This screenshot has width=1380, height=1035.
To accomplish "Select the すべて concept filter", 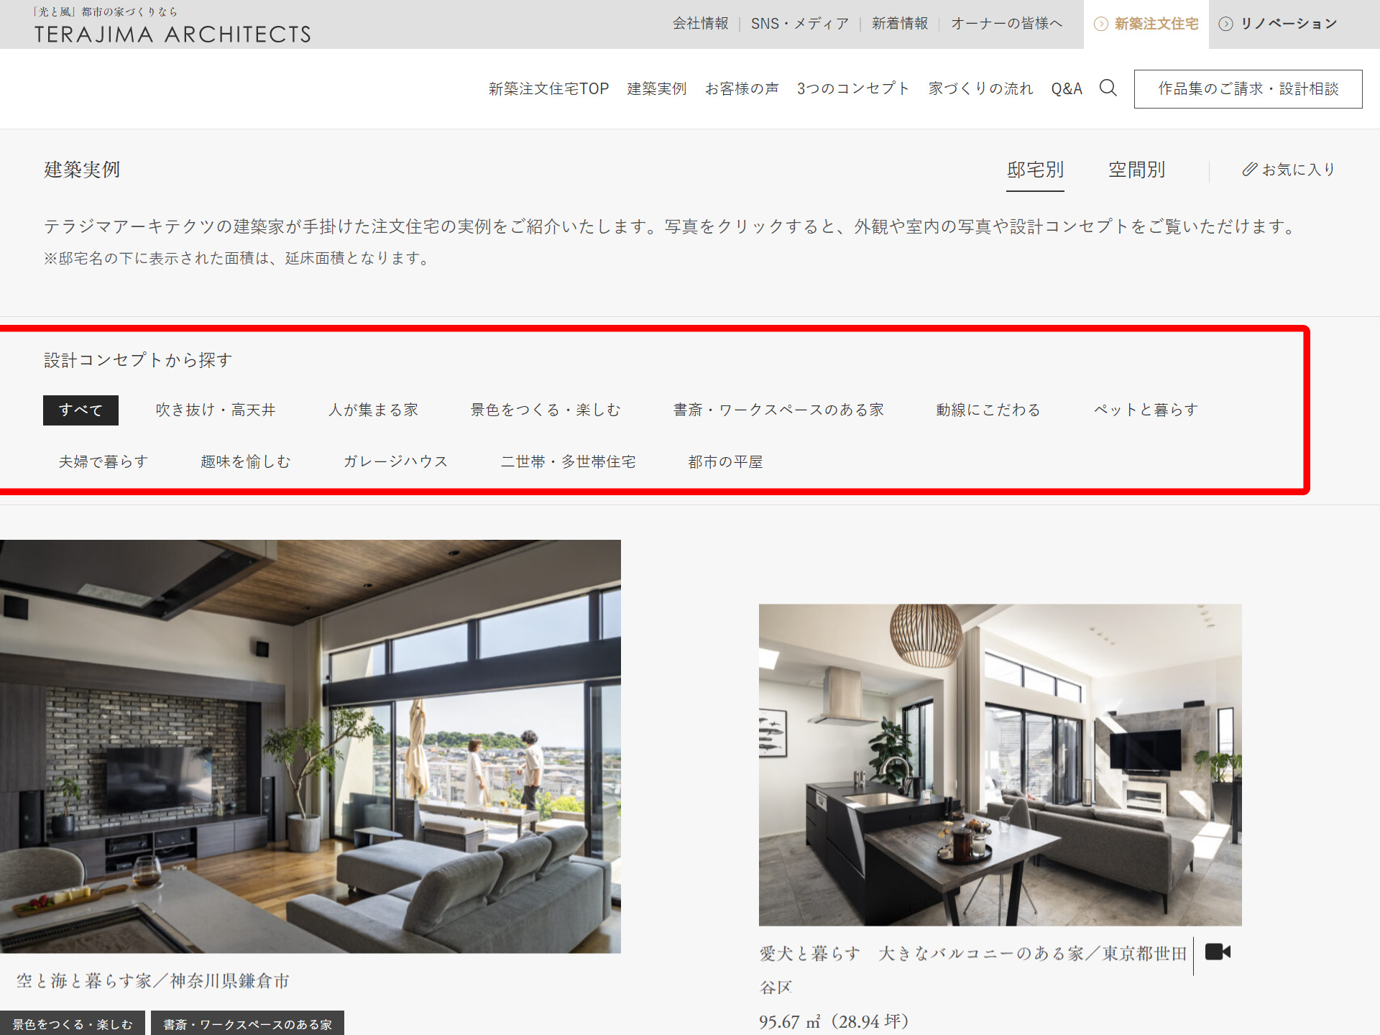I will (80, 410).
